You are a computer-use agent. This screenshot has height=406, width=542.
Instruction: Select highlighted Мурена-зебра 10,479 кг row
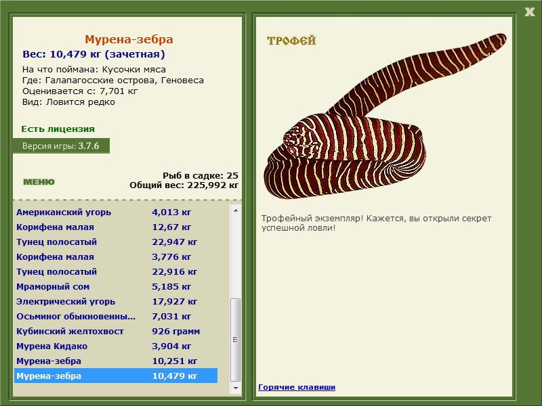click(116, 376)
